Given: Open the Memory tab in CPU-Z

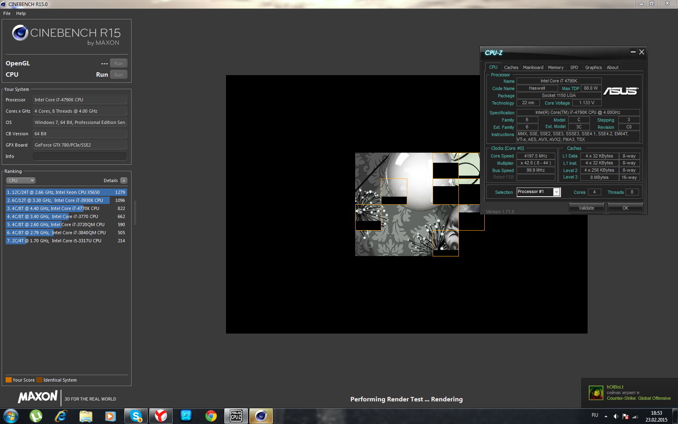Looking at the screenshot, I should pyautogui.click(x=555, y=67).
